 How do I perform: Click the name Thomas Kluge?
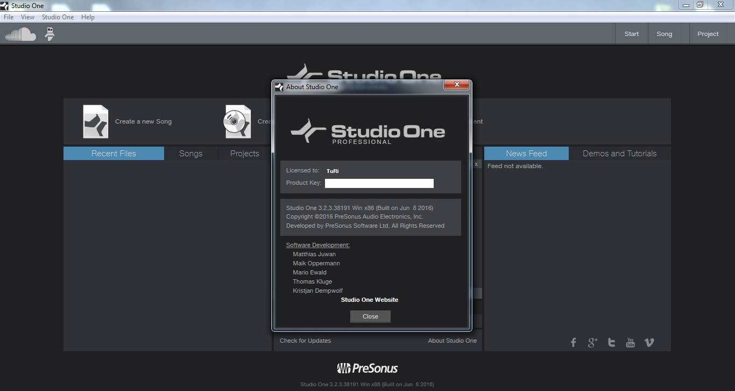pyautogui.click(x=313, y=281)
